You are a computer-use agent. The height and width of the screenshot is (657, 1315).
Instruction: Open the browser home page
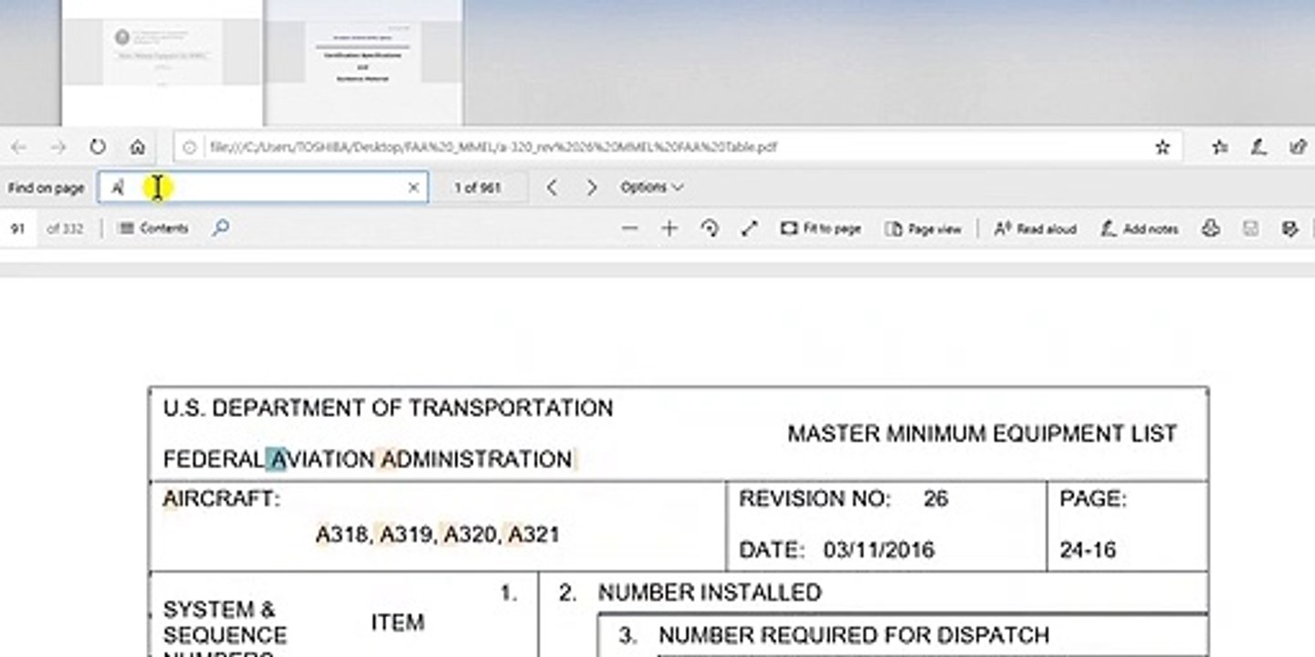click(137, 147)
